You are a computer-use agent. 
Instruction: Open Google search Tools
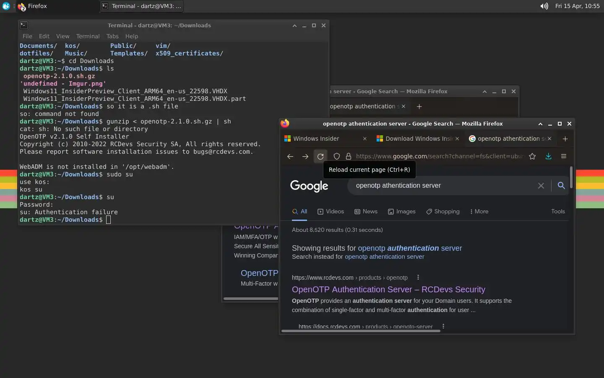[x=558, y=212]
